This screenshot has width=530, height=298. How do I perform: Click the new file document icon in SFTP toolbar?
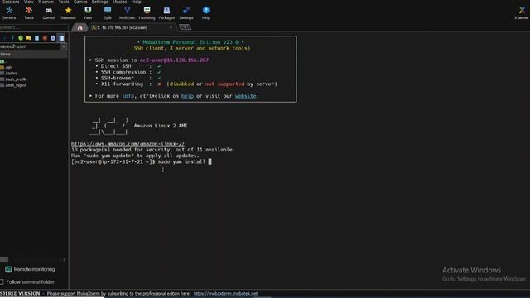[x=36, y=38]
